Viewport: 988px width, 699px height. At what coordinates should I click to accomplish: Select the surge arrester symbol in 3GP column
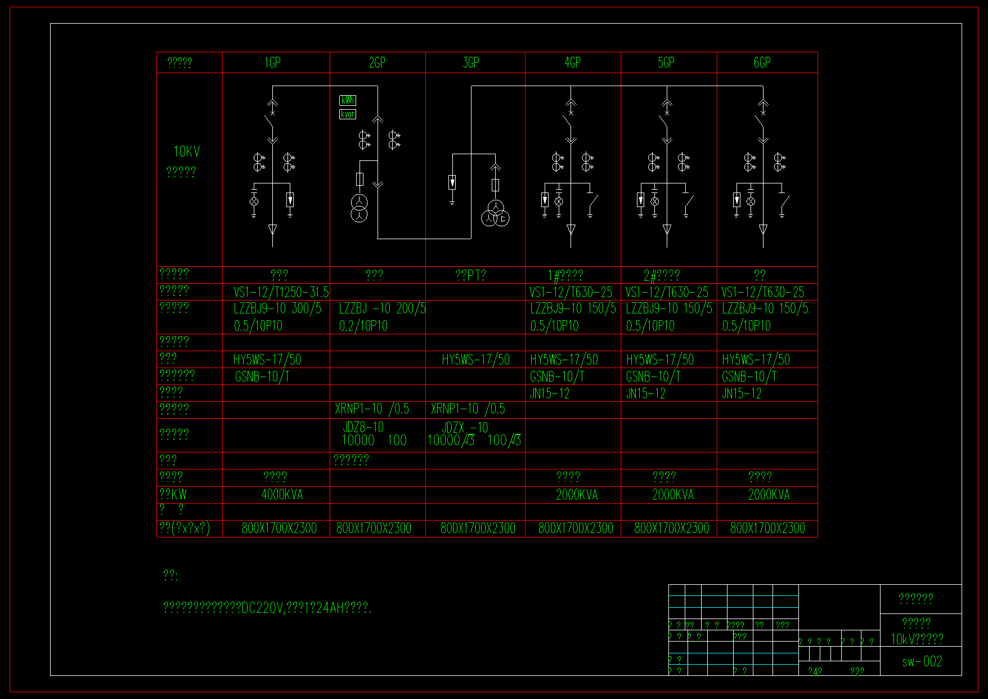click(x=452, y=182)
